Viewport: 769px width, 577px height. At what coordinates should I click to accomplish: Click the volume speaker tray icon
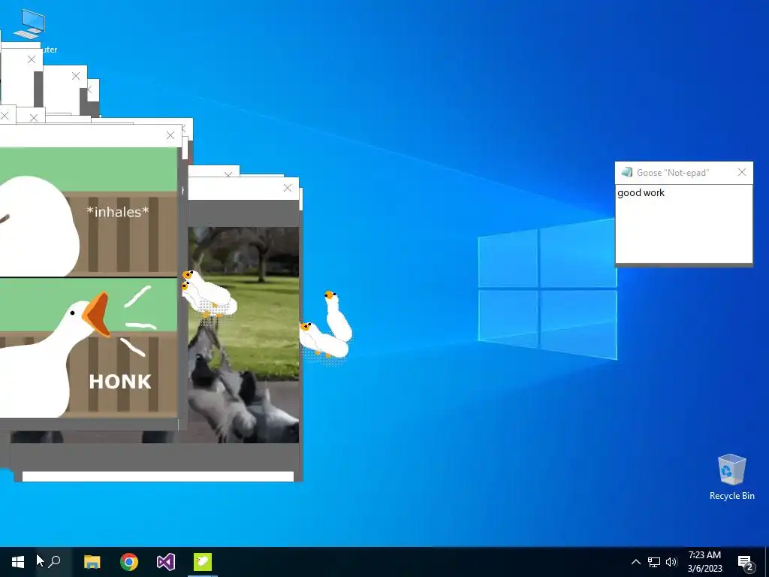click(671, 562)
